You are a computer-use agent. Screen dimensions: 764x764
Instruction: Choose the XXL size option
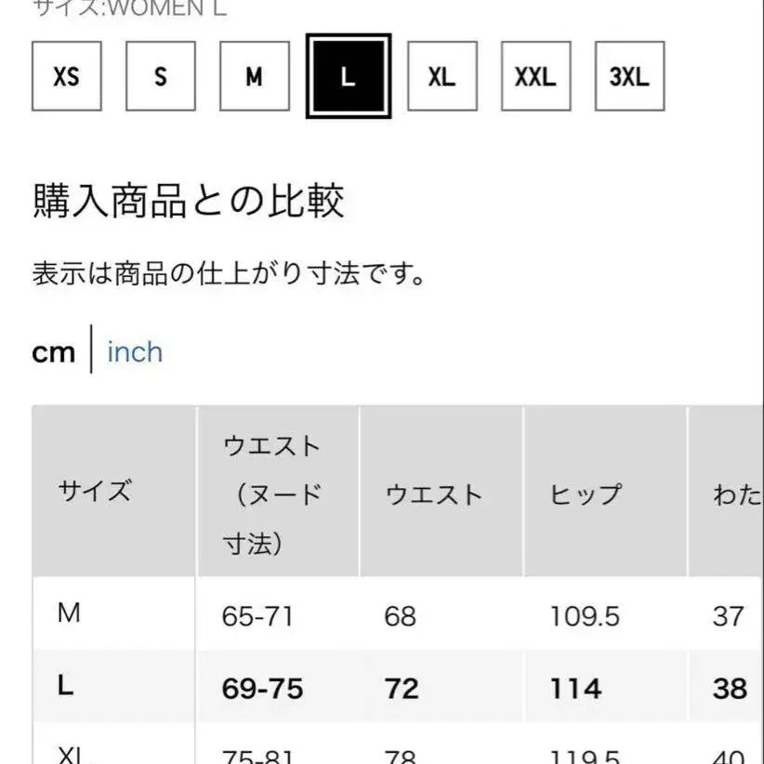tap(535, 76)
